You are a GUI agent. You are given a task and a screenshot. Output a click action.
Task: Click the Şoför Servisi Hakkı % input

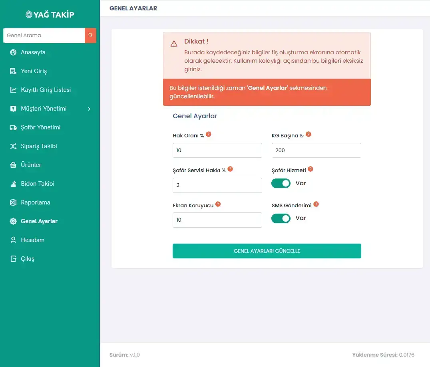217,185
